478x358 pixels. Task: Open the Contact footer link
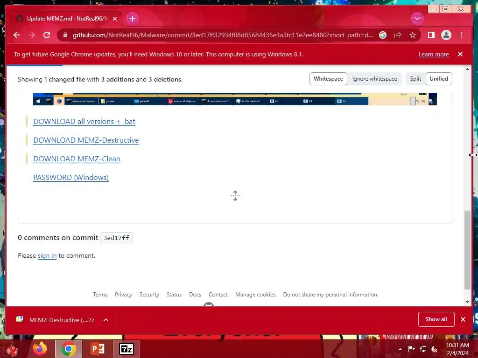pos(218,295)
